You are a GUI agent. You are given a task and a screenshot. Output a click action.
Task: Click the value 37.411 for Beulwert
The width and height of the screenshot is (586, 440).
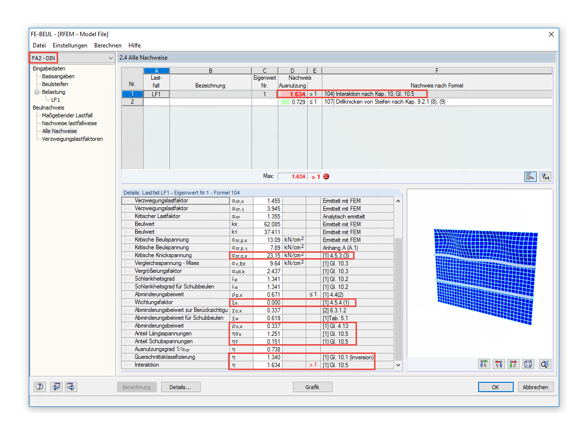point(268,232)
